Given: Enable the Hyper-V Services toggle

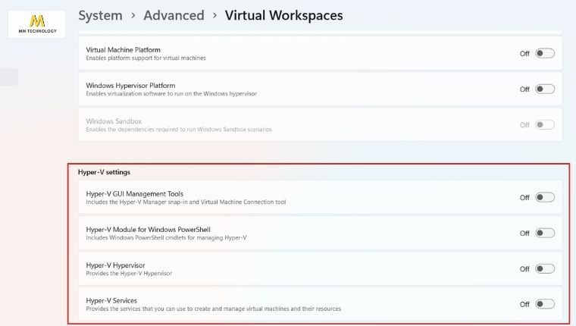Looking at the screenshot, I should point(545,304).
